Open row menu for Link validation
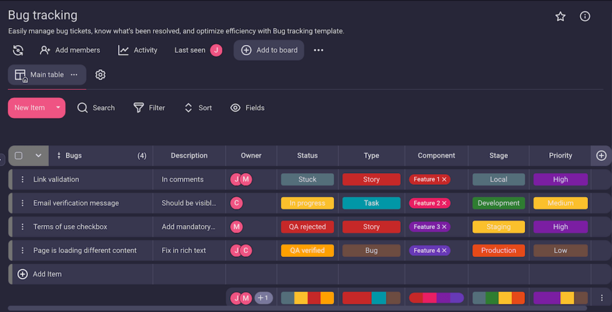 23,180
